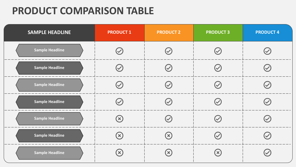Image resolution: width=296 pixels, height=167 pixels.
Task: Click the last row Sample Headline label
Action: 49,153
